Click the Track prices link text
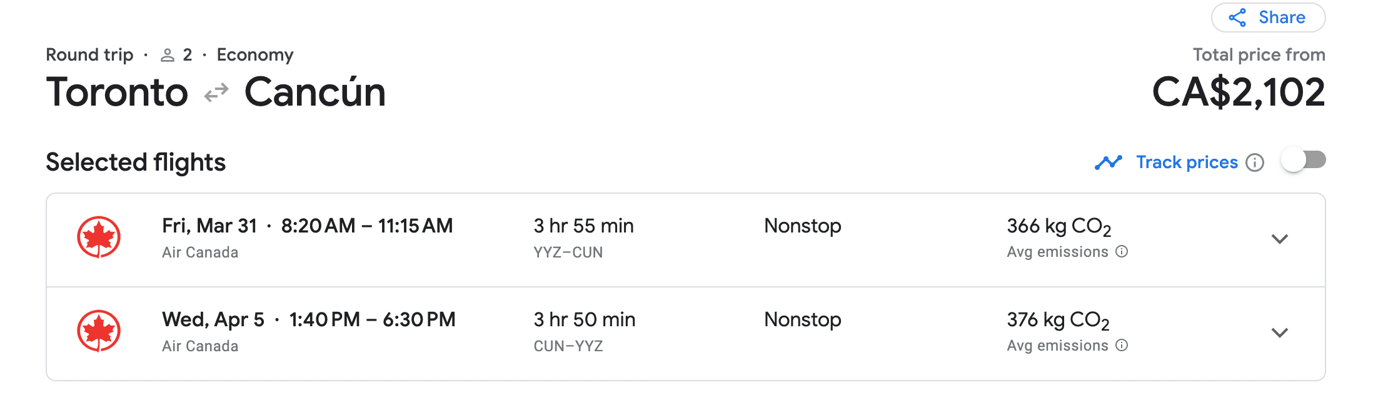This screenshot has width=1393, height=415. 1187,162
